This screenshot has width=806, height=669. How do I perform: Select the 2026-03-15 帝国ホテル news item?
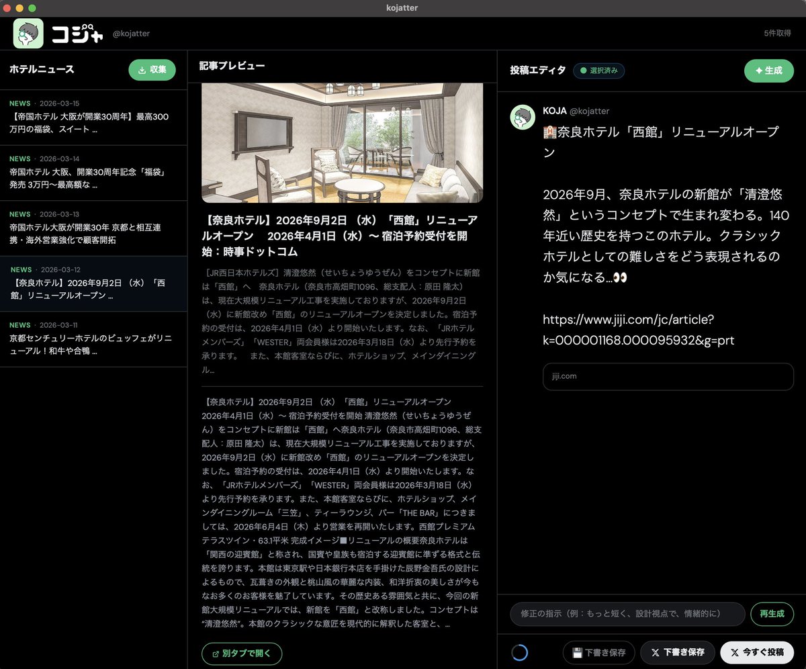pos(94,118)
